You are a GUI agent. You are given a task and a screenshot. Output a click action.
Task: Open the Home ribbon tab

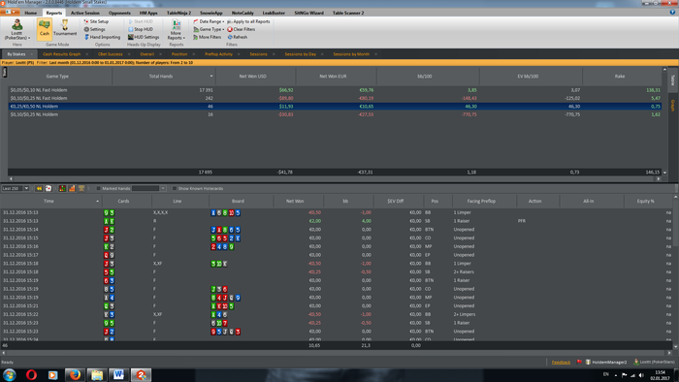click(x=30, y=13)
